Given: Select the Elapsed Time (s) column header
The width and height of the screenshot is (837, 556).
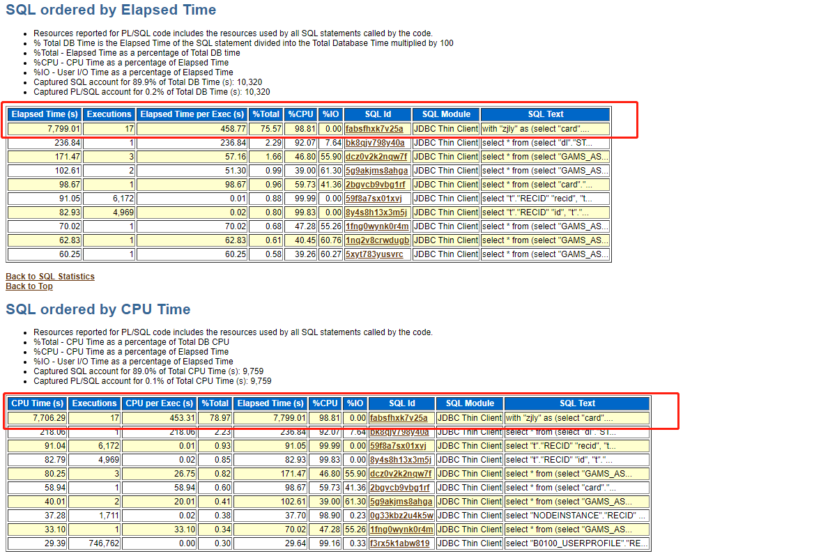Looking at the screenshot, I should pyautogui.click(x=45, y=114).
